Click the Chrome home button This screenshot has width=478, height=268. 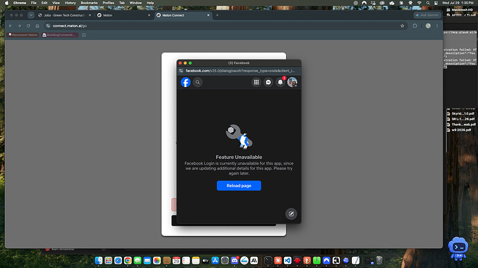coord(37,26)
